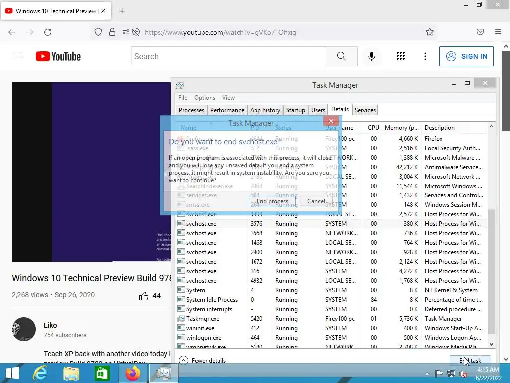Click the Firefox taskbar icon
The width and height of the screenshot is (510, 383).
click(x=132, y=373)
